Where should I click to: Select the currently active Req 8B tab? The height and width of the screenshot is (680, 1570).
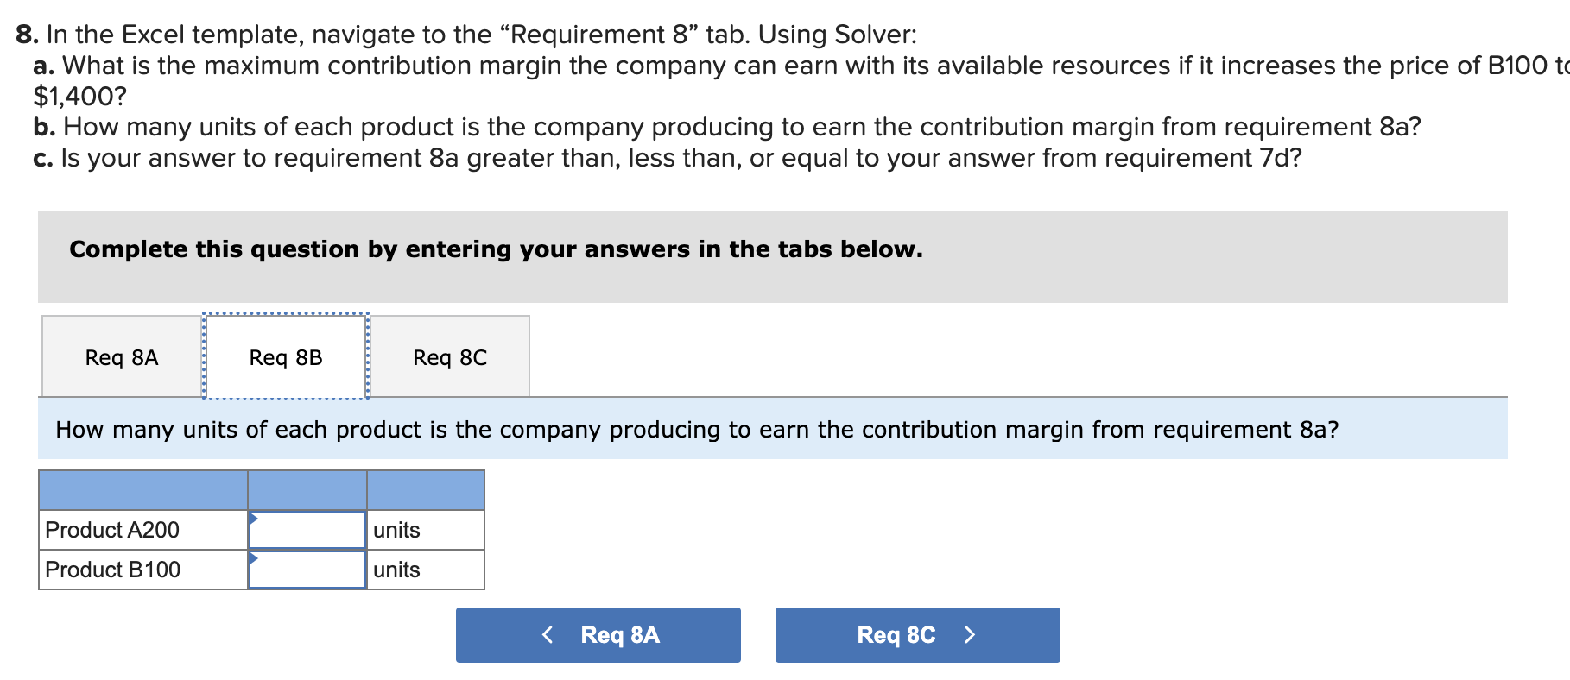coord(285,356)
